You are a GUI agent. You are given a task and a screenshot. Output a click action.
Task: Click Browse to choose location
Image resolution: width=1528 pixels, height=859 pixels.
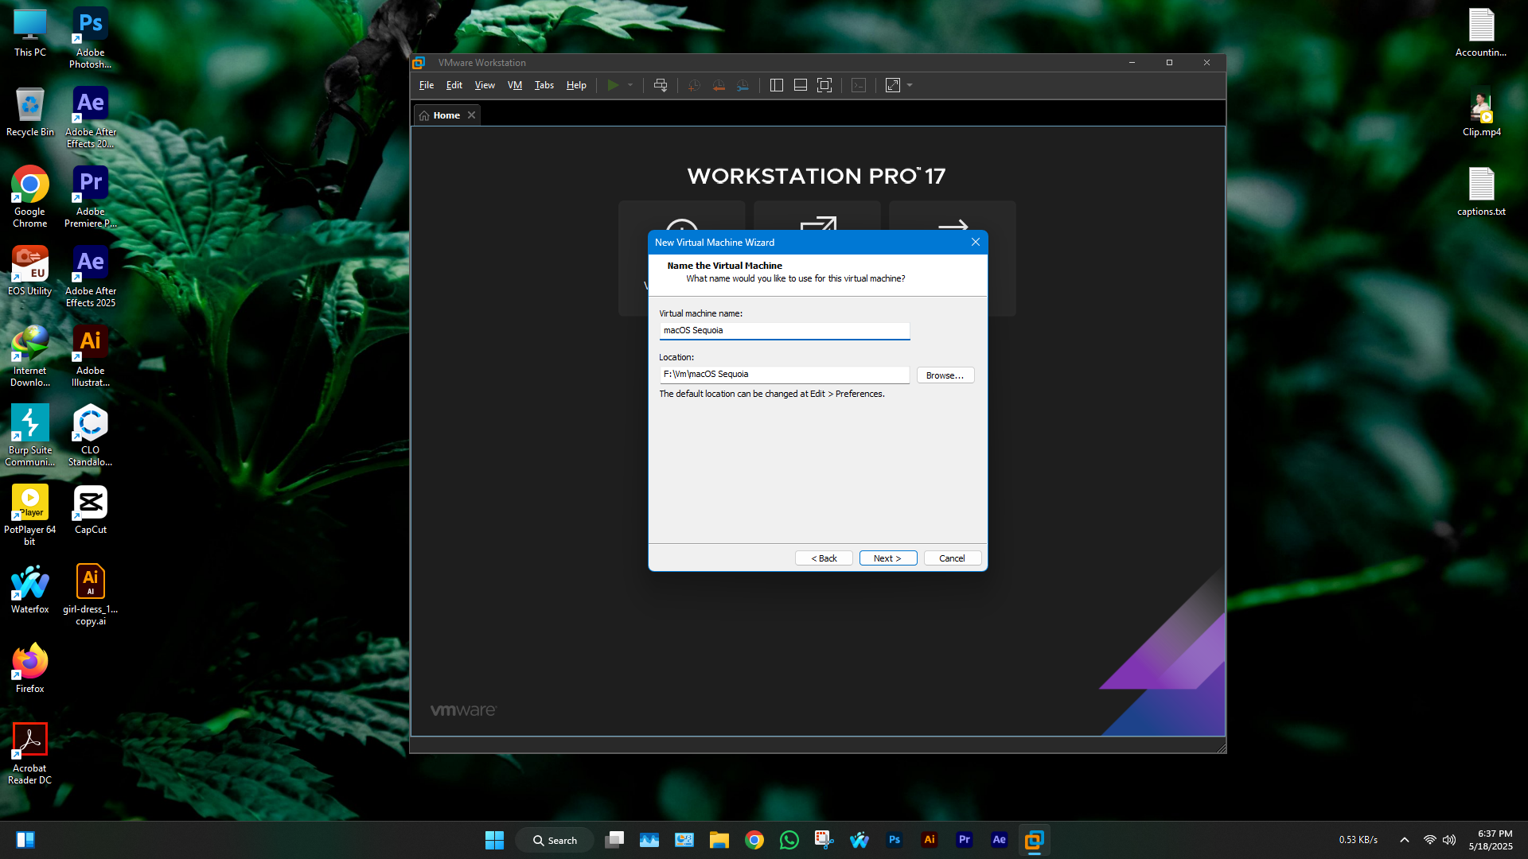[x=945, y=375]
